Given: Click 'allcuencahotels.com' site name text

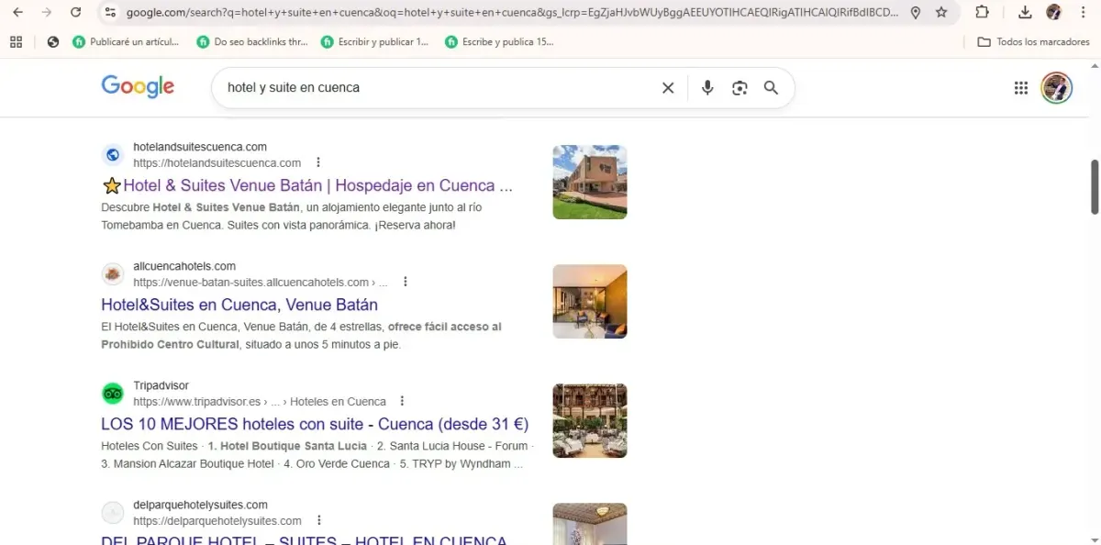Looking at the screenshot, I should [x=184, y=266].
